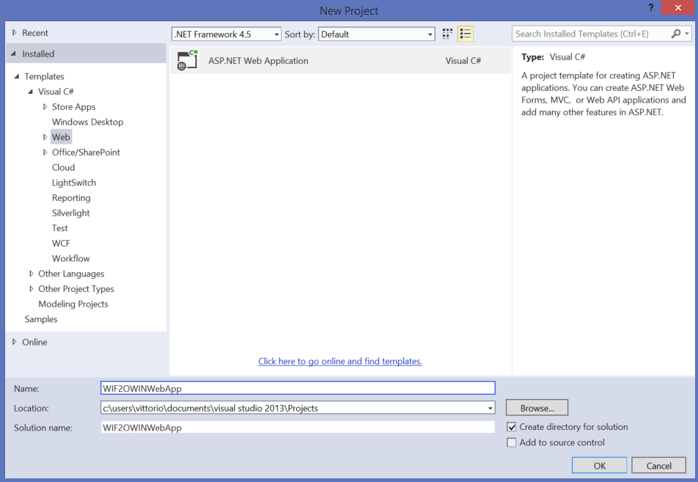Select the LightSwitch category
This screenshot has width=698, height=482.
(74, 183)
